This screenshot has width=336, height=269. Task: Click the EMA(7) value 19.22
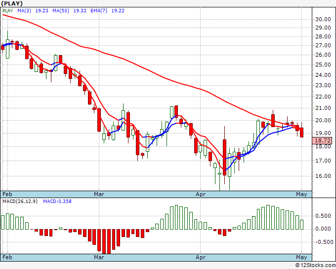[x=118, y=11]
